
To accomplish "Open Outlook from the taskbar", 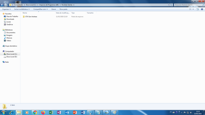I will click(x=67, y=112).
